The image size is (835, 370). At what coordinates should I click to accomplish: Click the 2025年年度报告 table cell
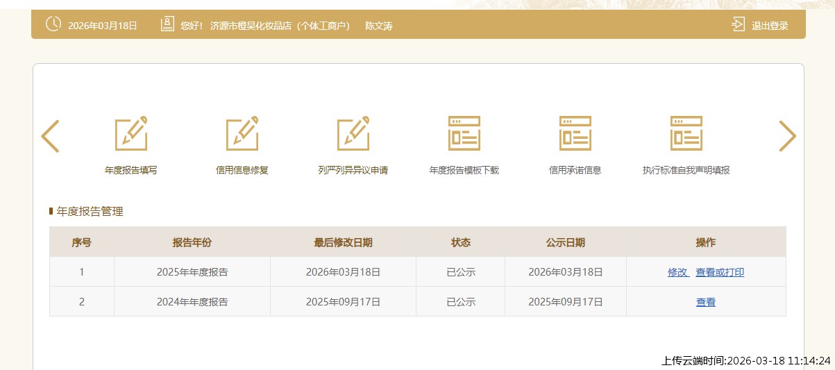tap(192, 272)
